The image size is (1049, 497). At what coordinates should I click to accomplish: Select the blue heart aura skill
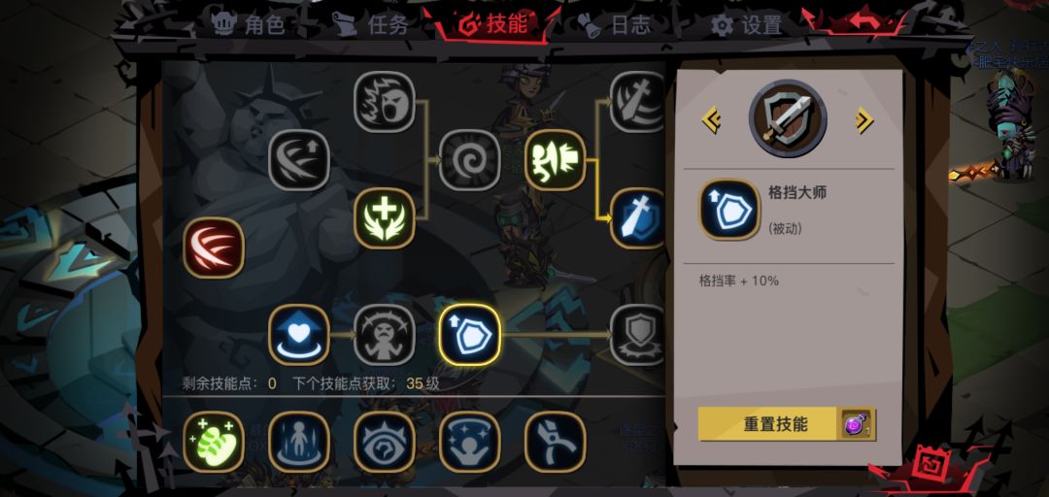pyautogui.click(x=299, y=335)
